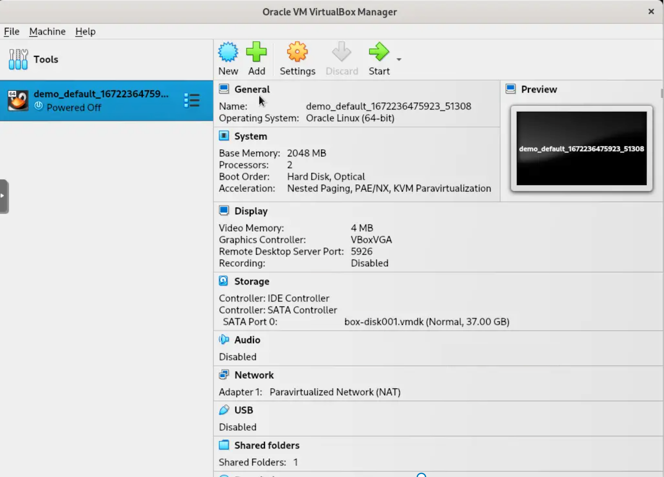This screenshot has height=477, width=664.
Task: Open the Help menu
Action: [85, 31]
